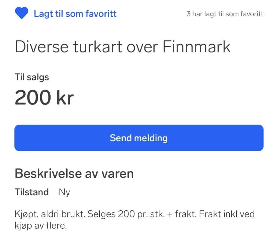
Task: Click the word 'Finnmark' in the title
Action: pos(197,47)
